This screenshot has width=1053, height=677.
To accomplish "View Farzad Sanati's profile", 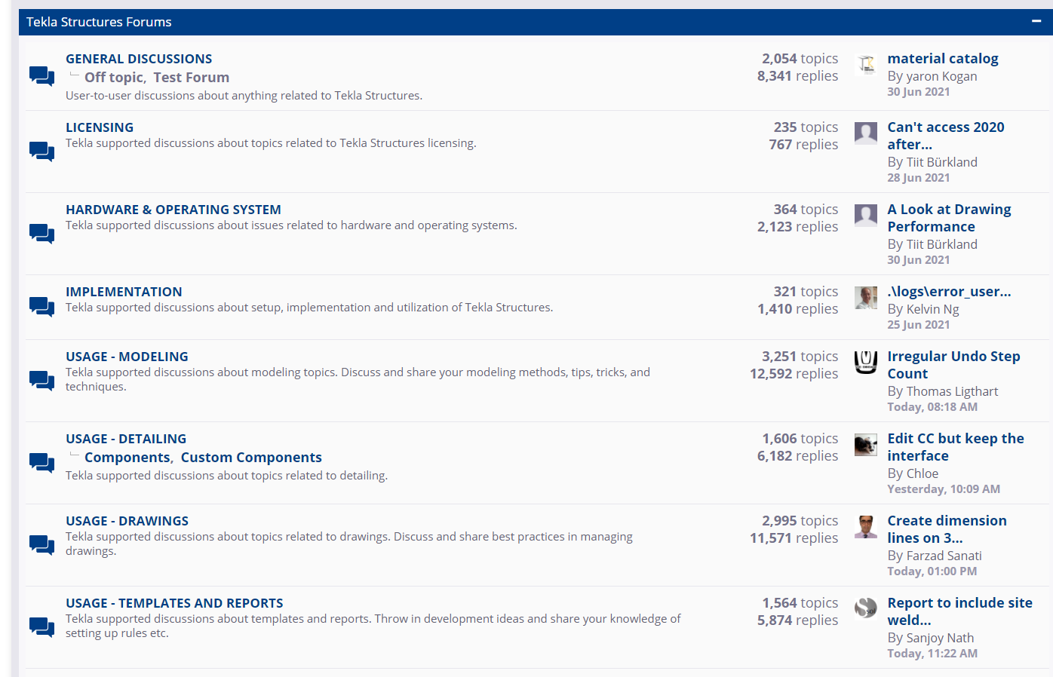I will tap(944, 556).
